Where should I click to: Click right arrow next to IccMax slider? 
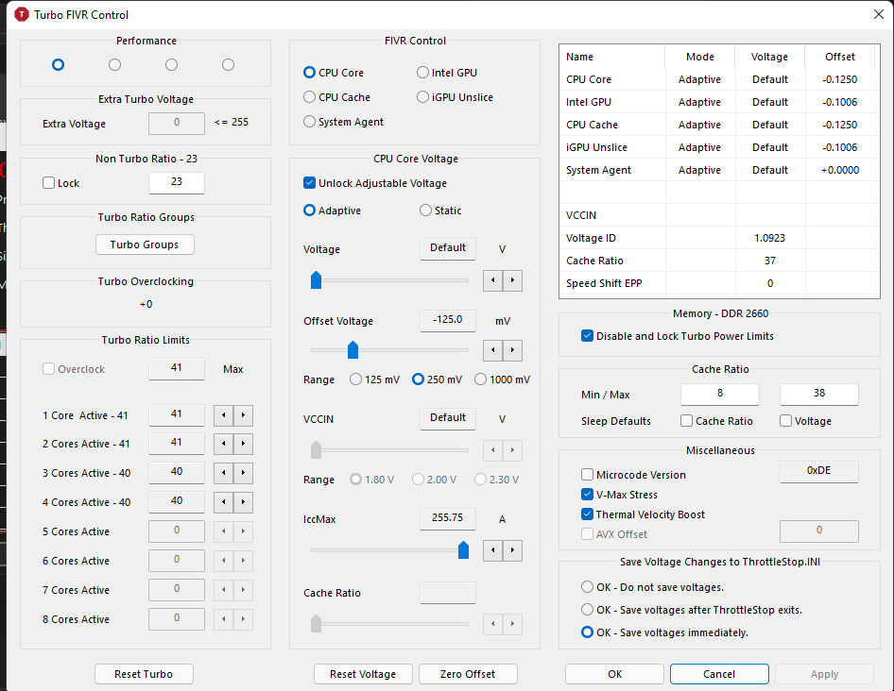point(512,550)
